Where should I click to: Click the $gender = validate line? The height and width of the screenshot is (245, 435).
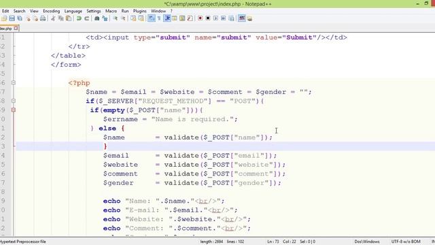click(192, 183)
